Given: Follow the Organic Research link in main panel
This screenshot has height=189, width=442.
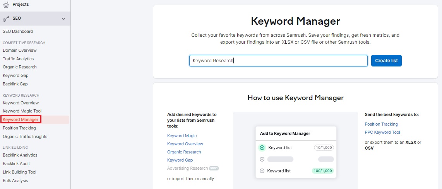Looking at the screenshot, I should [x=184, y=152].
